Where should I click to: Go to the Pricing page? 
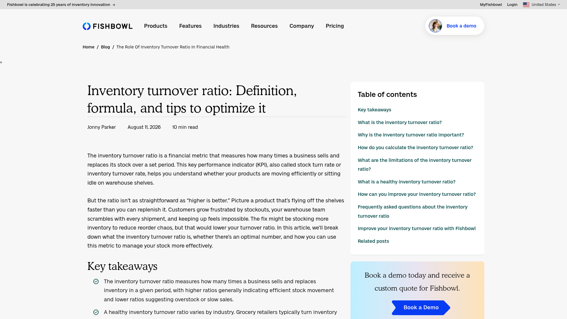pos(335,26)
